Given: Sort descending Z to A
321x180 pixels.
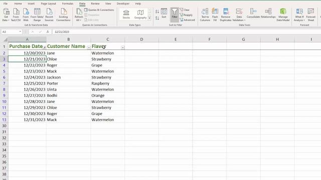Looking at the screenshot, I should click(157, 18).
